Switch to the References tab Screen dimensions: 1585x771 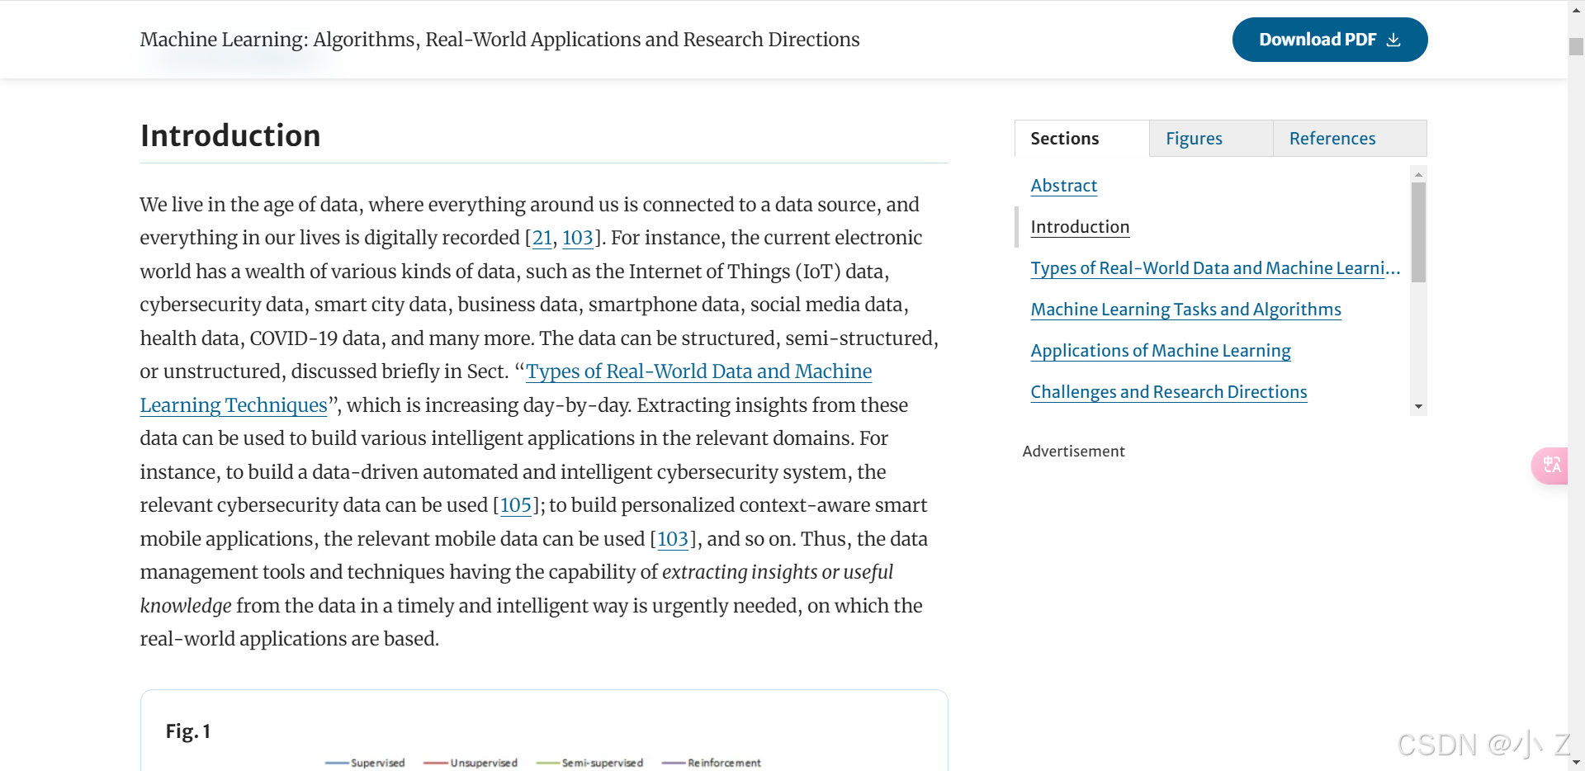(1349, 139)
